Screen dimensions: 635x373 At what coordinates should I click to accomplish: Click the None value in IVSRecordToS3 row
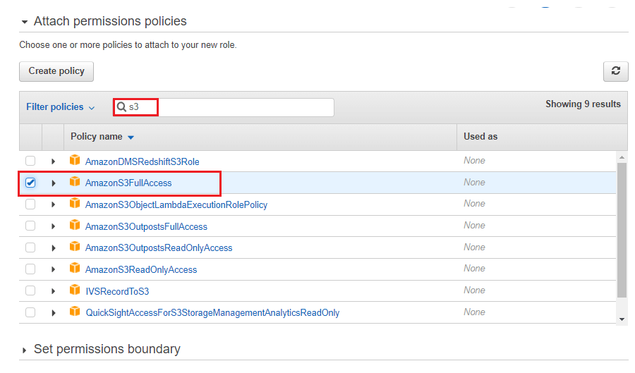coord(474,291)
